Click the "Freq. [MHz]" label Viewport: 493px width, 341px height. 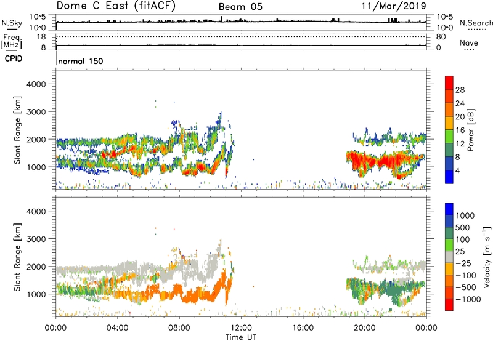click(x=11, y=41)
